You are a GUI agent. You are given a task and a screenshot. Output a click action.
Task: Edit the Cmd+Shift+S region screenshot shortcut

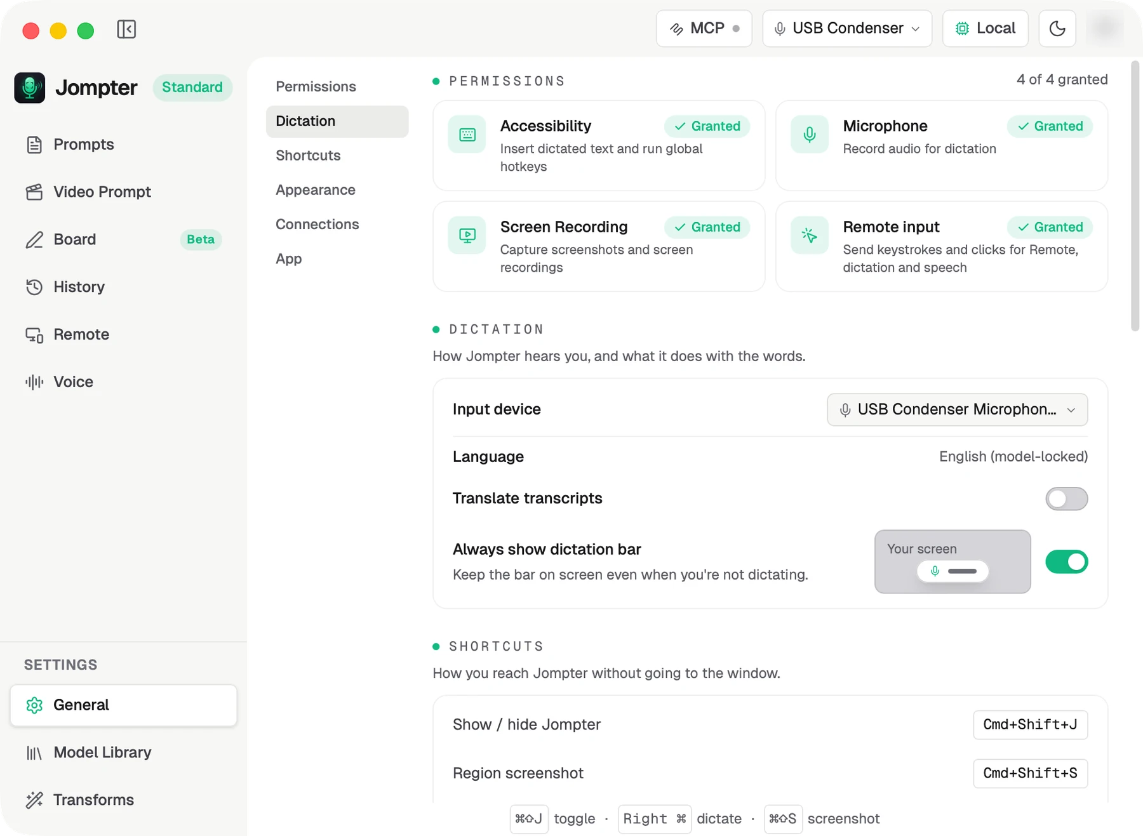click(1030, 774)
